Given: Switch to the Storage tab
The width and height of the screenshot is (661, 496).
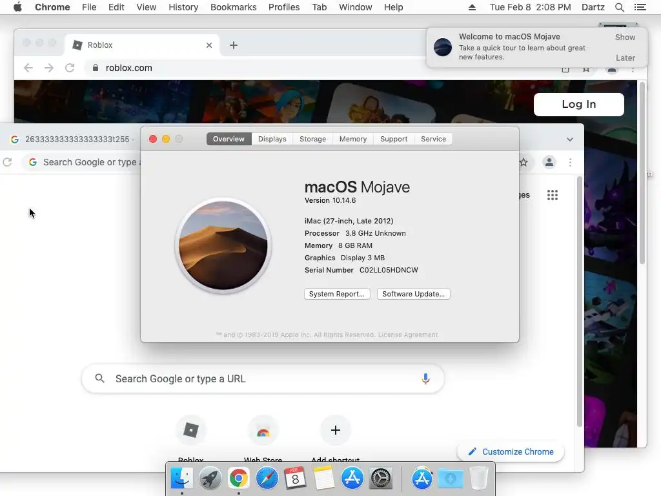Looking at the screenshot, I should click(x=313, y=139).
